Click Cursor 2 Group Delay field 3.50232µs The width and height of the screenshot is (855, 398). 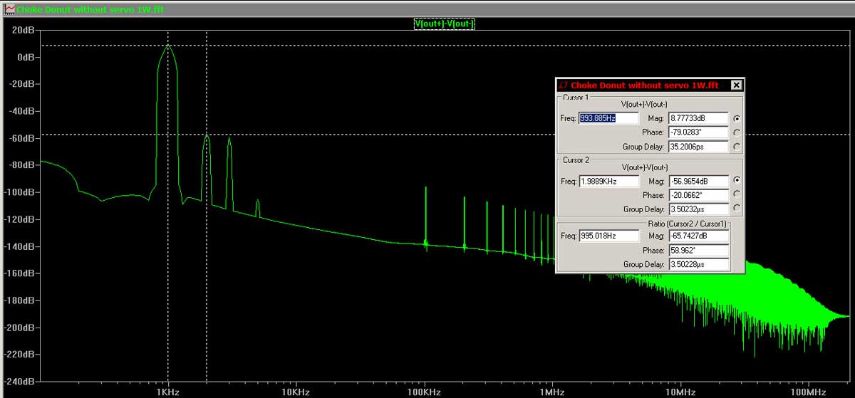(x=698, y=209)
